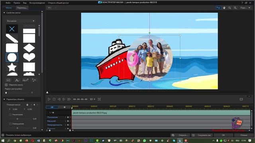The height and width of the screenshot is (143, 255).
Task: Add keyframe on the 'Непрозрачность' track
Action: pyautogui.click(x=68, y=125)
